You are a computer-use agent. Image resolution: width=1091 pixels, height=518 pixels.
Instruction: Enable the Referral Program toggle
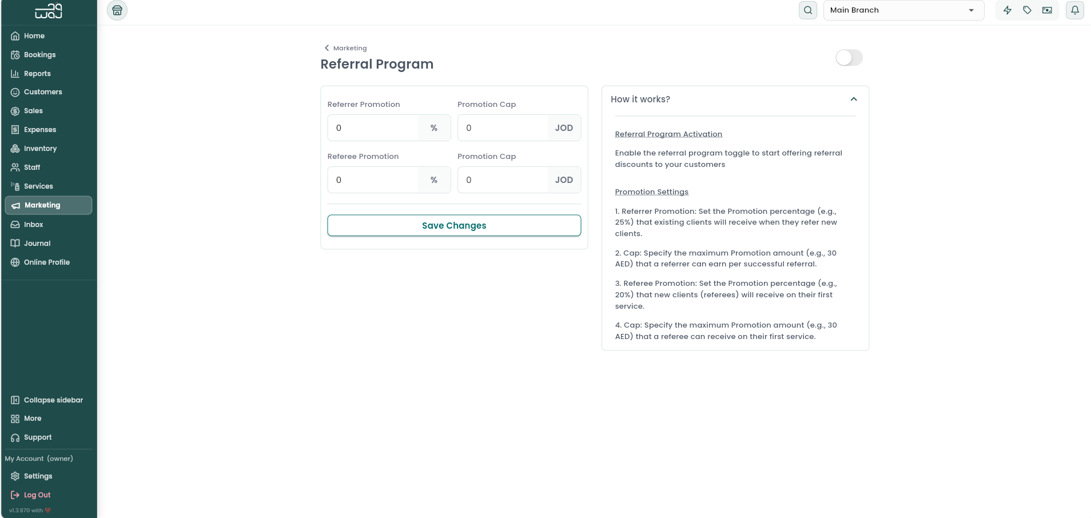pos(849,58)
